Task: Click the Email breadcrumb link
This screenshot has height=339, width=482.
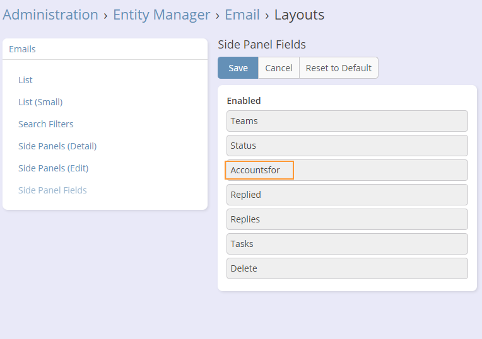Action: pos(242,14)
